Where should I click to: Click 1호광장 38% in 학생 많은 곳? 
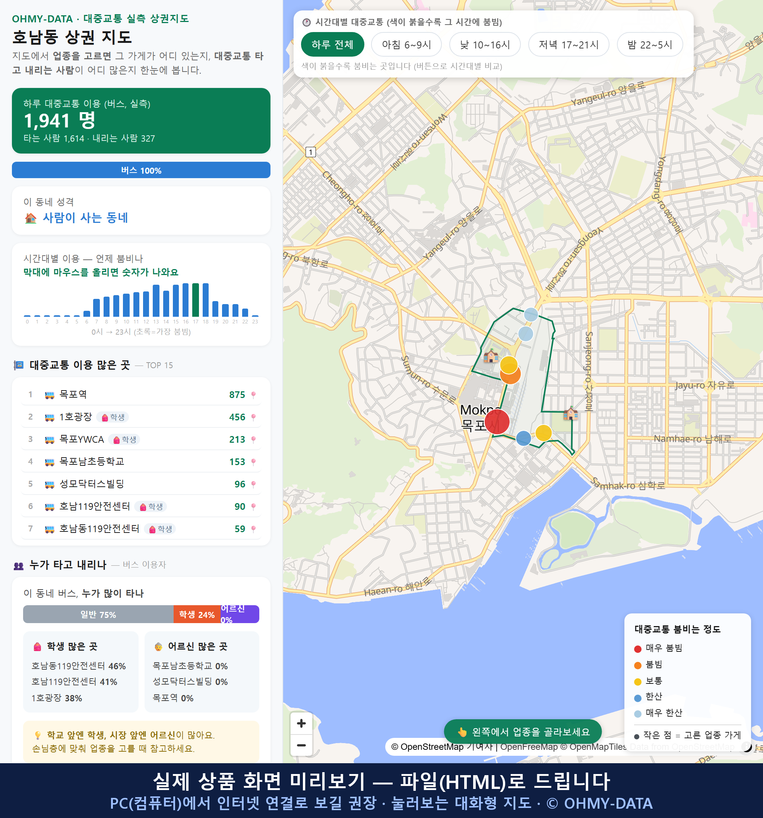57,698
